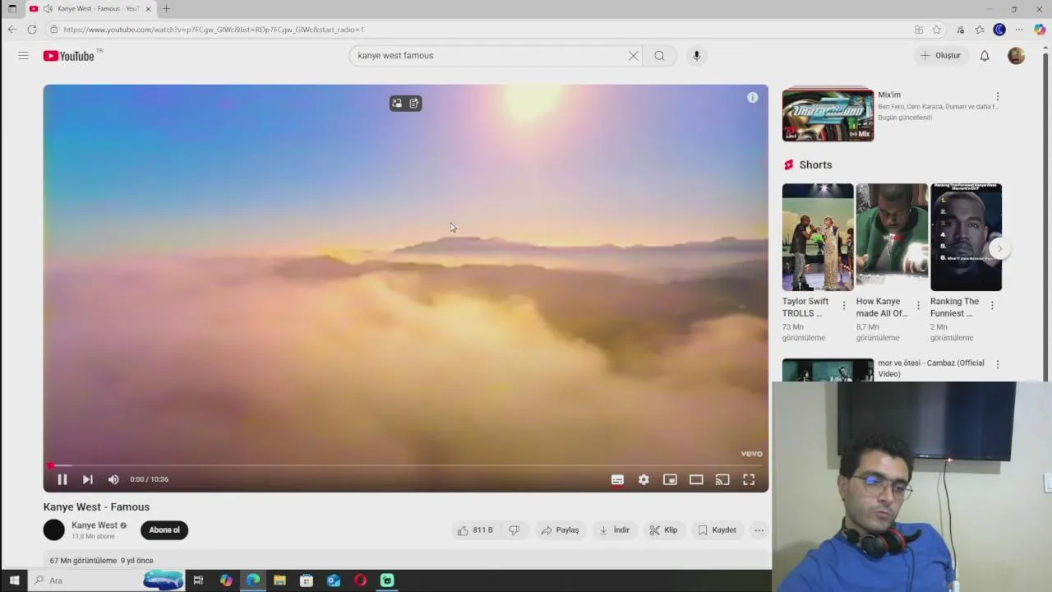Click the taskbar Ara search box
The height and width of the screenshot is (592, 1052).
tap(107, 580)
